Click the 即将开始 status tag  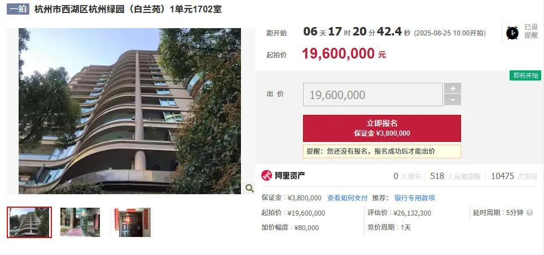point(525,75)
